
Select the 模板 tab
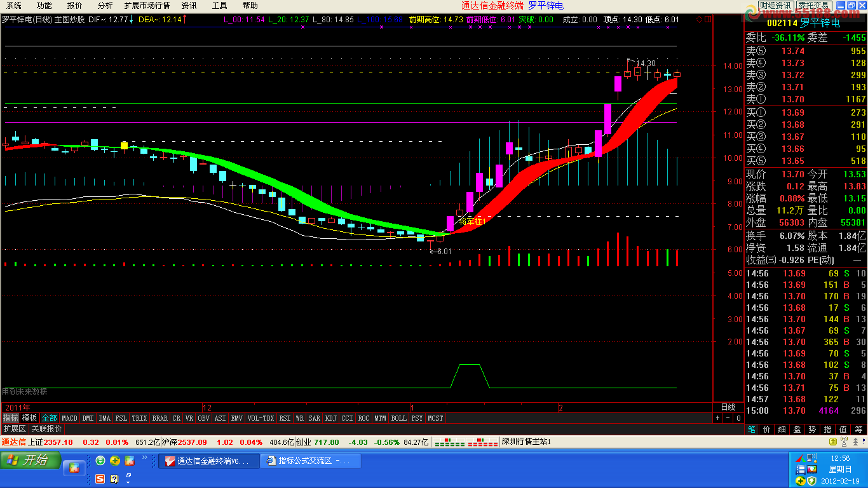click(x=30, y=418)
